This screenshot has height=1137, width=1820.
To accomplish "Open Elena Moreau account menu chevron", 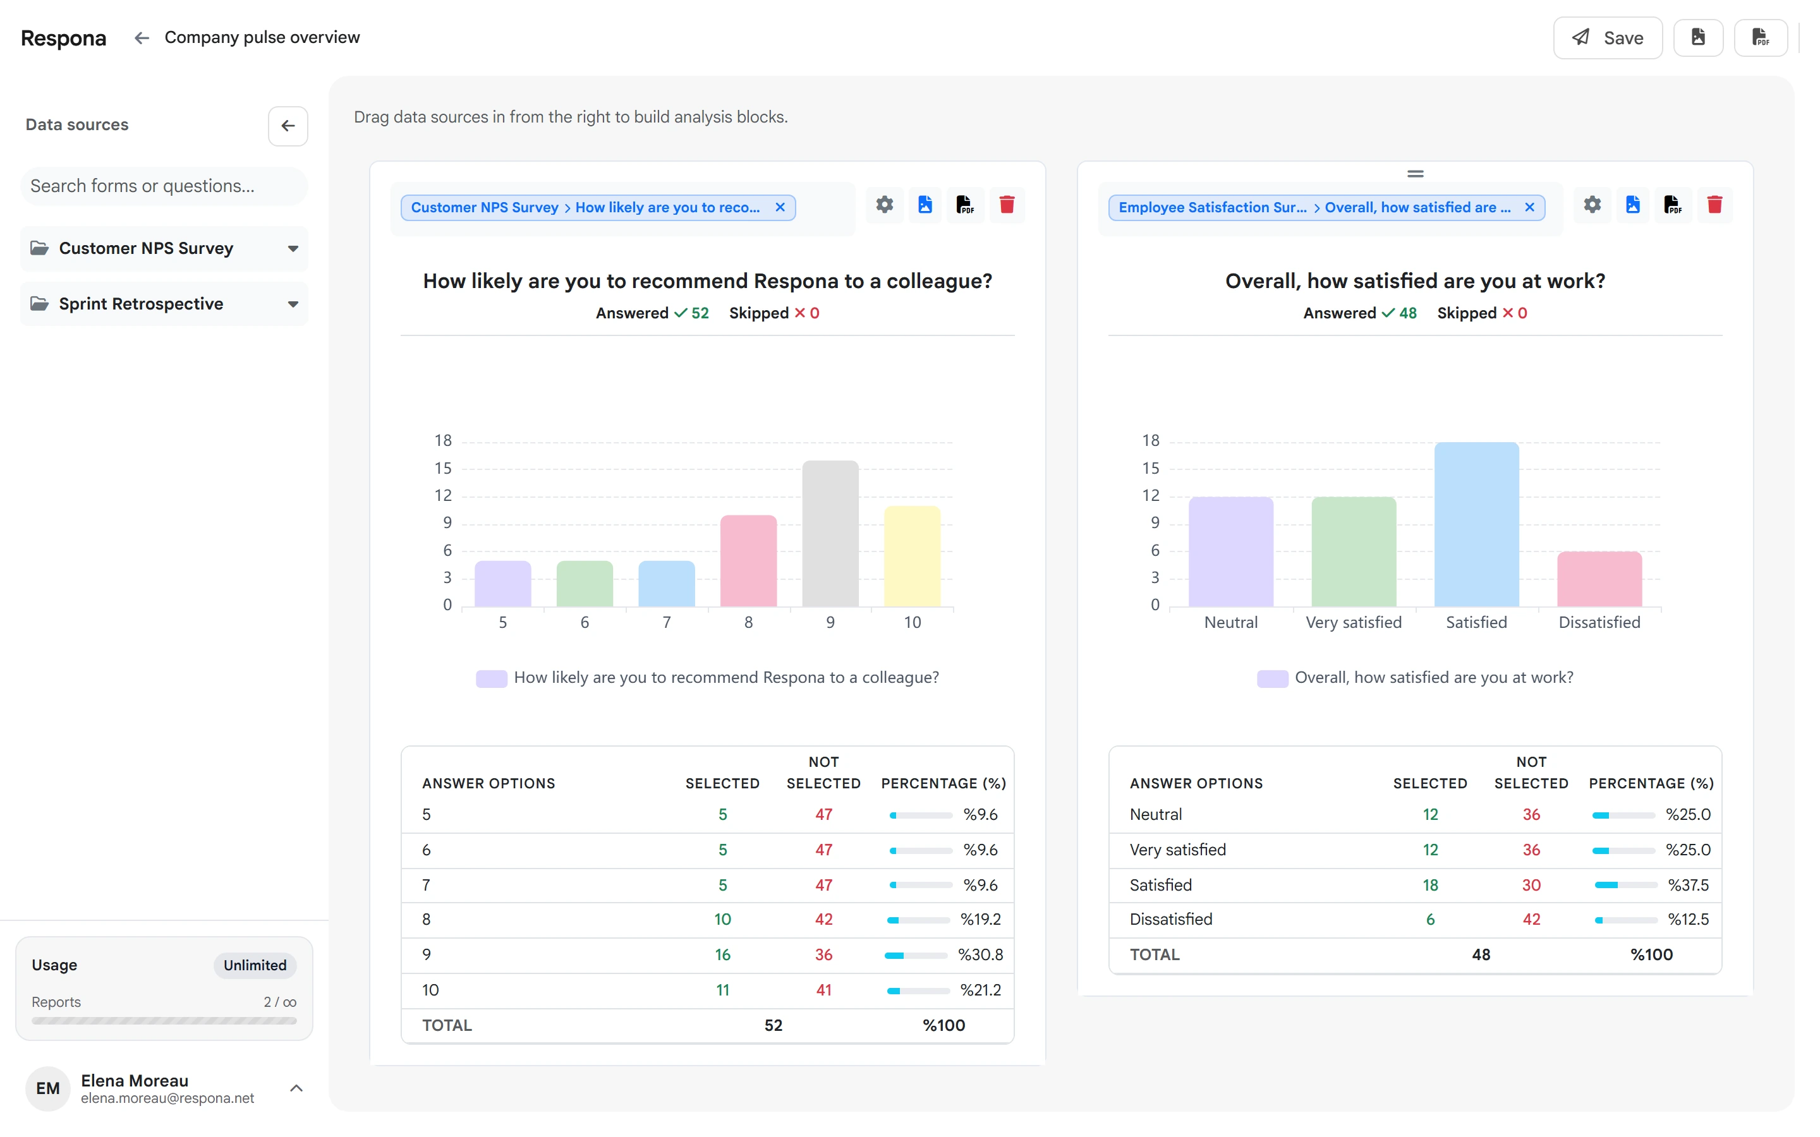I will (296, 1087).
